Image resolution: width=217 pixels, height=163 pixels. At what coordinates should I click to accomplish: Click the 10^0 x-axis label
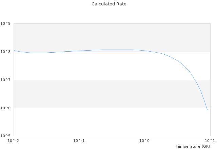click(145, 141)
